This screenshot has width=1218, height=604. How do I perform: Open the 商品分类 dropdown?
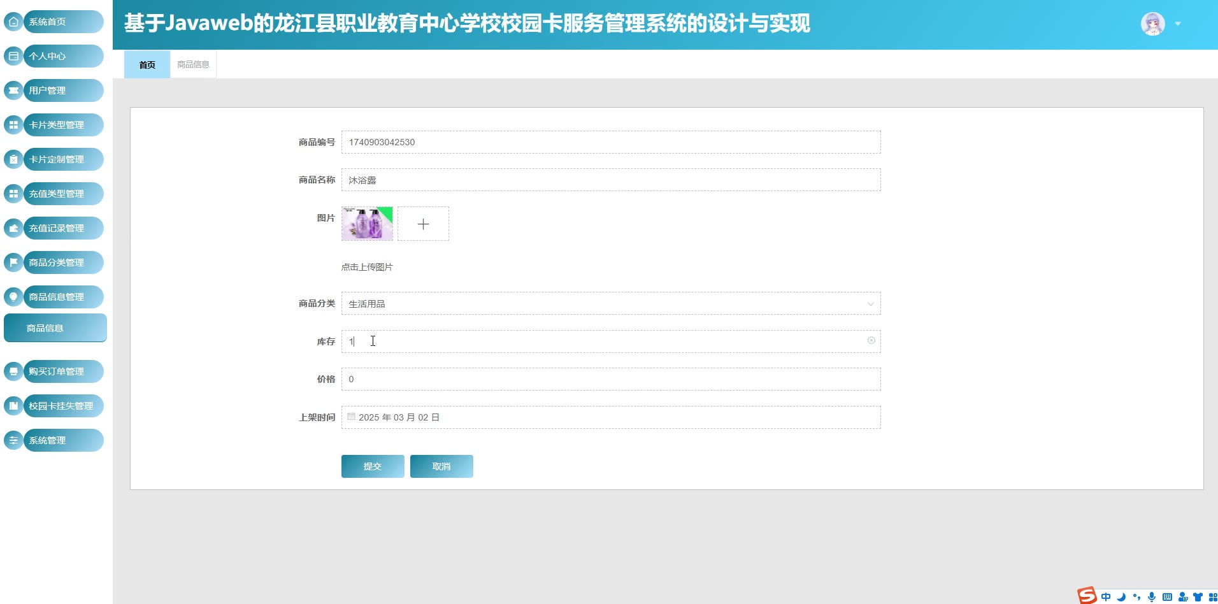tap(610, 304)
